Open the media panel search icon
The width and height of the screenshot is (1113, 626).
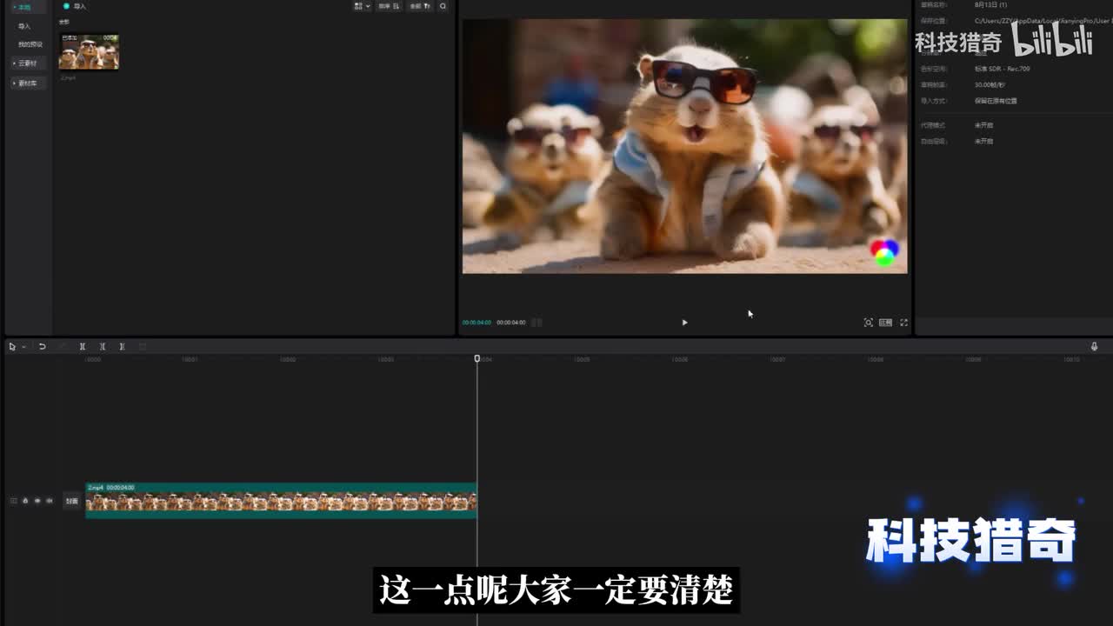point(443,6)
